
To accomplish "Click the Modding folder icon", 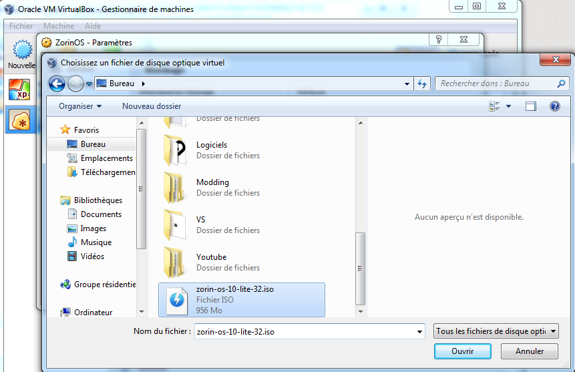I will pos(175,188).
